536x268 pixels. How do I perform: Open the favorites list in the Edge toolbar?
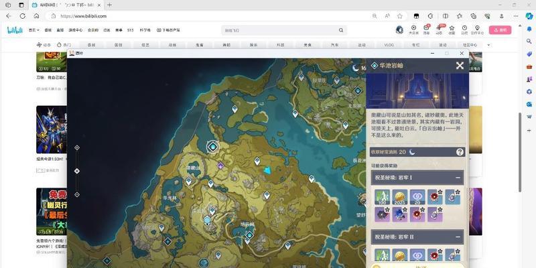pos(460,16)
